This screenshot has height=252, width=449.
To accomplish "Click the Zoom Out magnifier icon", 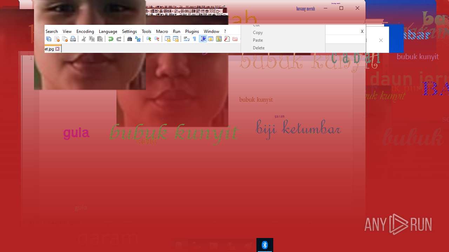I will (157, 39).
